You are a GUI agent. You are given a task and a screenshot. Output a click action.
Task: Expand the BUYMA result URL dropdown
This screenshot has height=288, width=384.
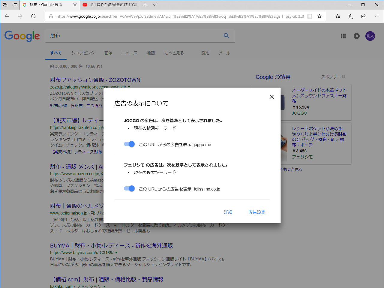117,253
